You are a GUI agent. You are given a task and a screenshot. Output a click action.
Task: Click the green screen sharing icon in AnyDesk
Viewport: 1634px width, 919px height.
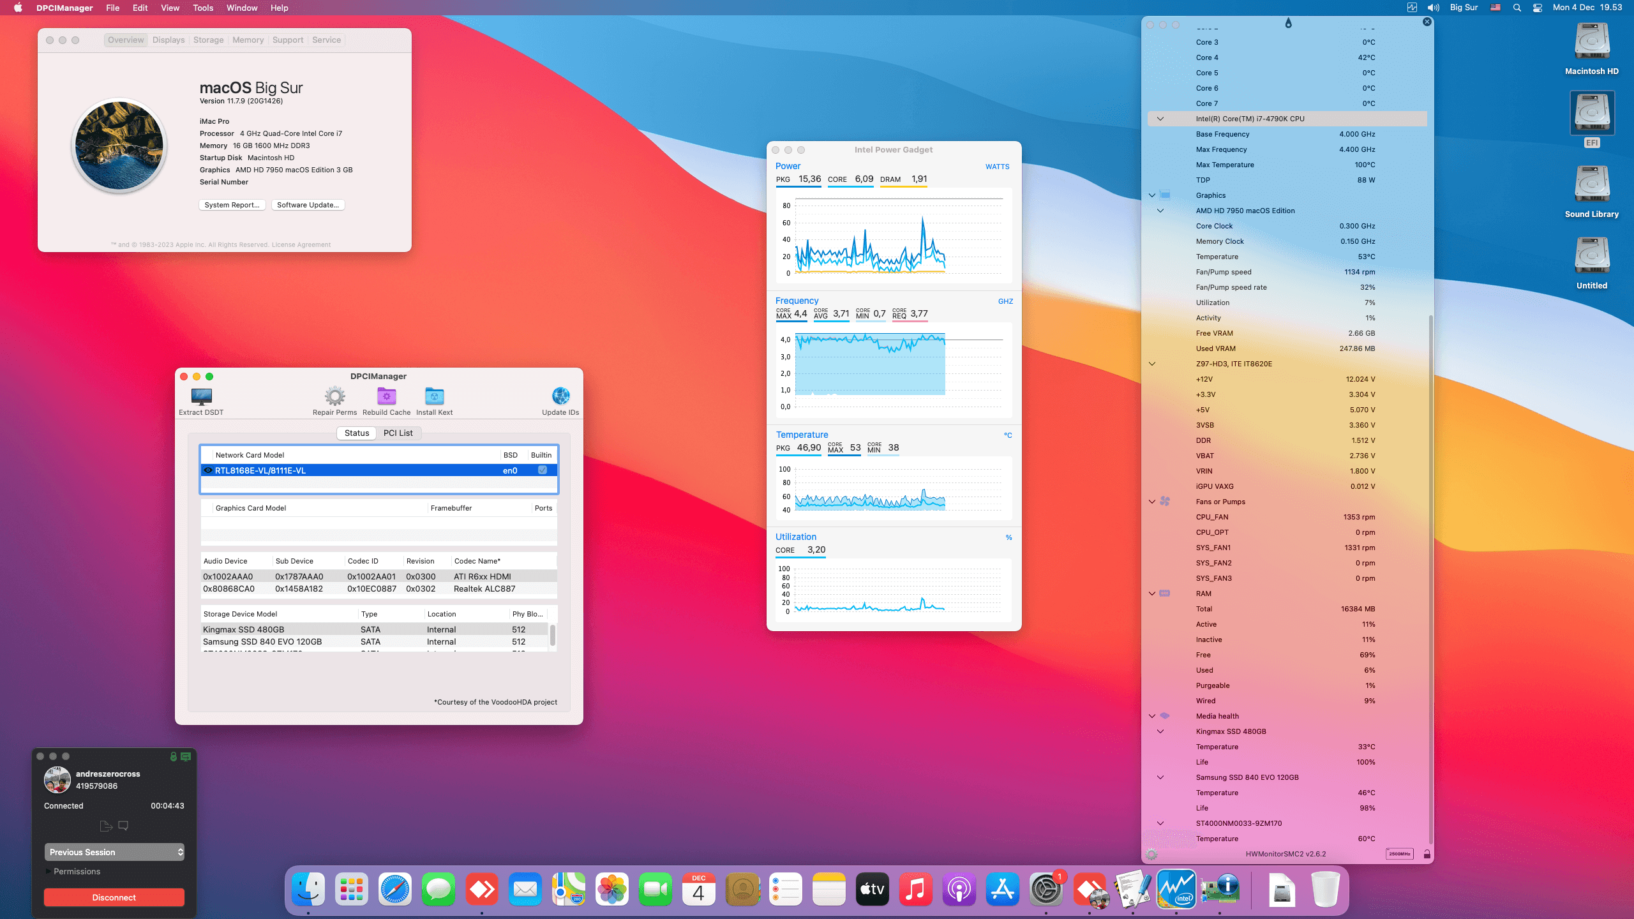[186, 756]
